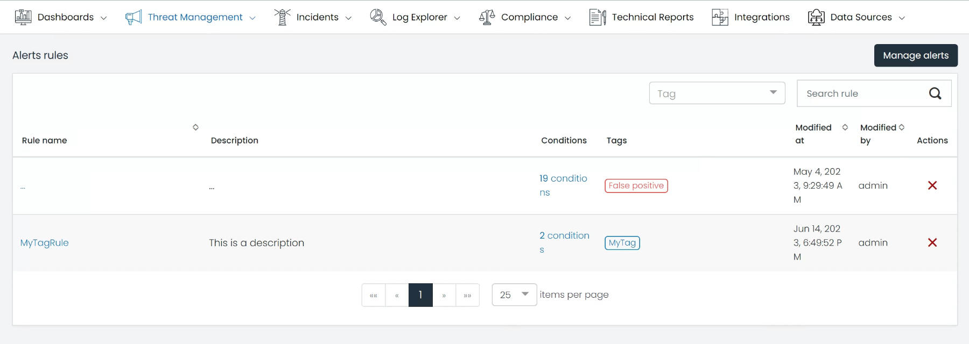Screen dimensions: 969x344
Task: Expand the Log Explorer chevron
Action: (457, 18)
